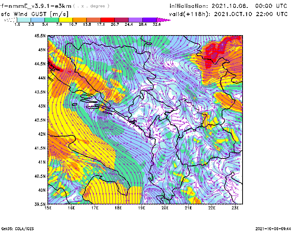
Task: Click the "40N" latitude label
Action: (x=42, y=190)
